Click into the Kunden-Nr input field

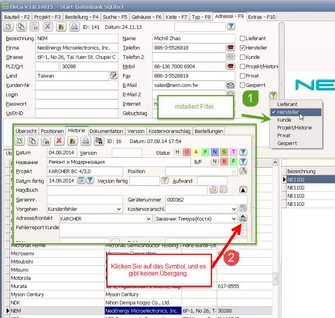(77, 85)
